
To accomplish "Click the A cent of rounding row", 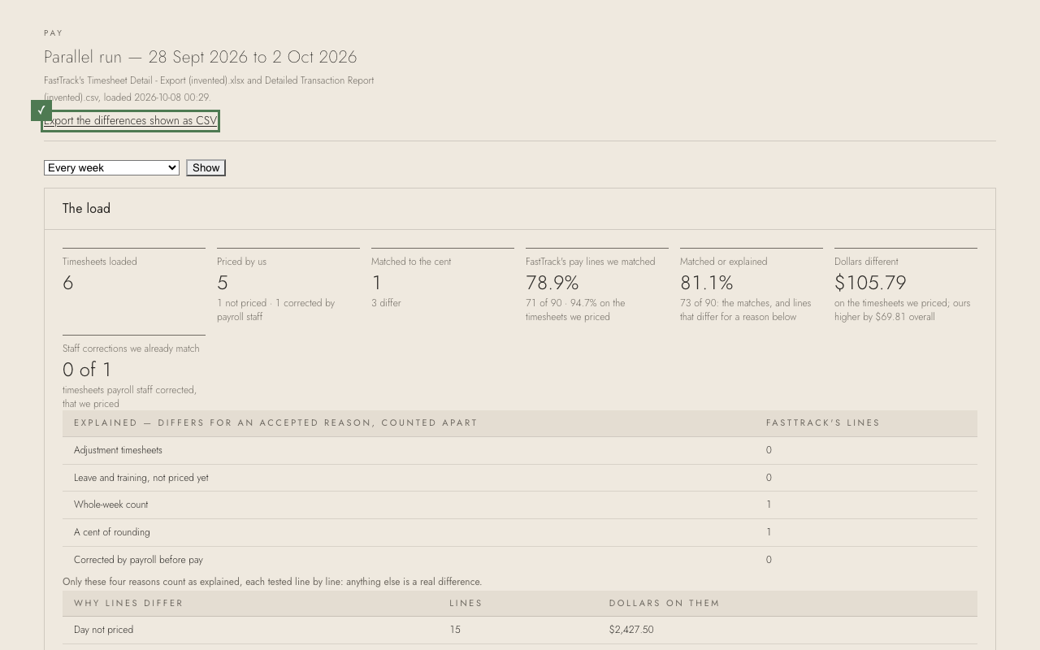I will pos(520,532).
